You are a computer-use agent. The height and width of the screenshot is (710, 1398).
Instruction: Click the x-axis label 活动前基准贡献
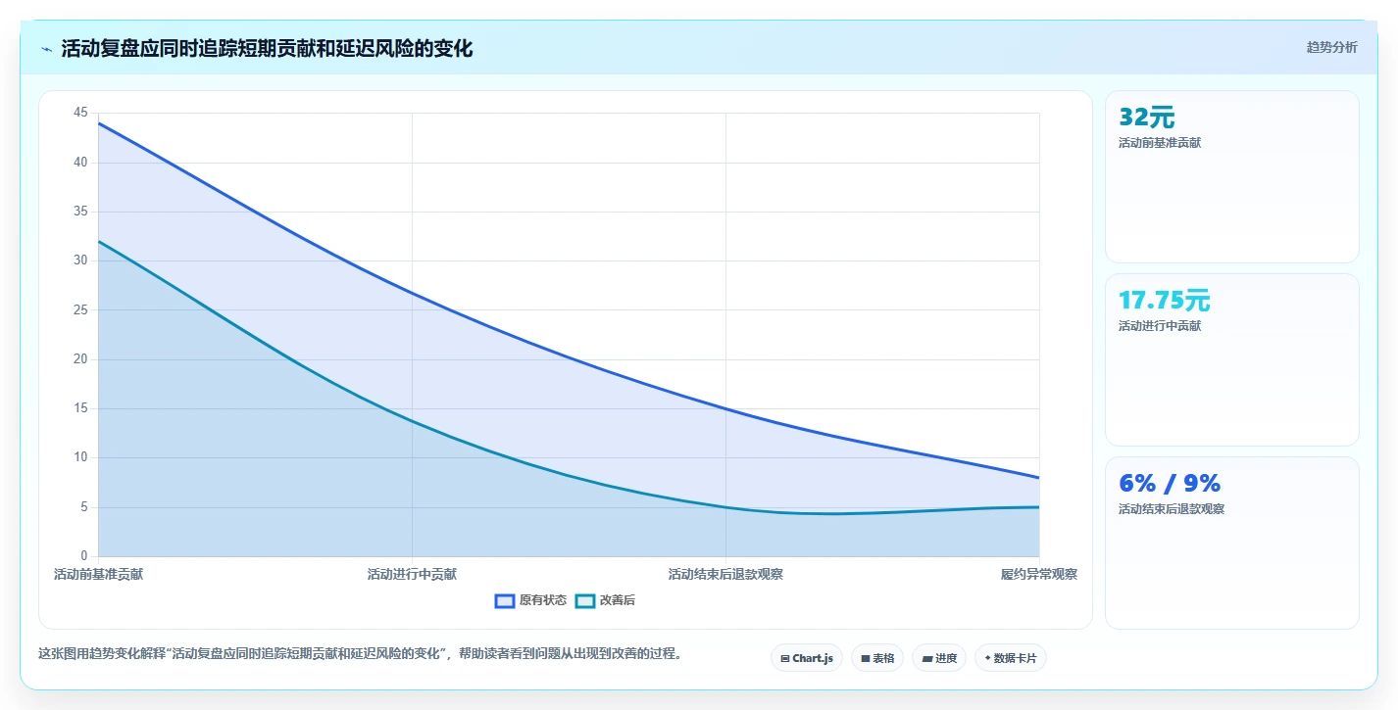[98, 574]
